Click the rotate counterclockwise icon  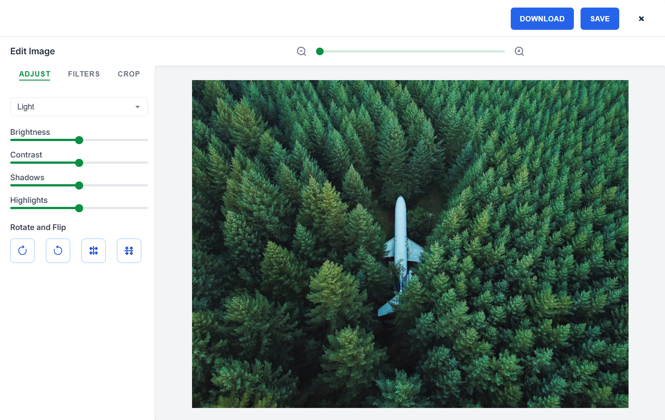(x=58, y=250)
